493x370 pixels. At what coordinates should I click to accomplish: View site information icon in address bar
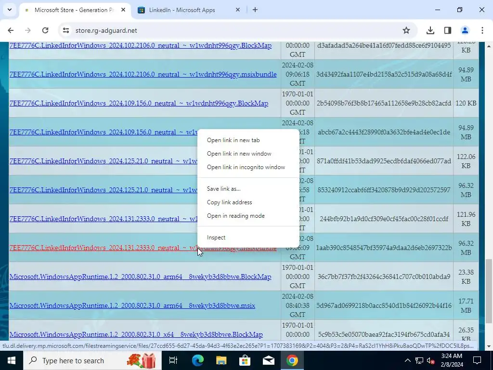[65, 30]
